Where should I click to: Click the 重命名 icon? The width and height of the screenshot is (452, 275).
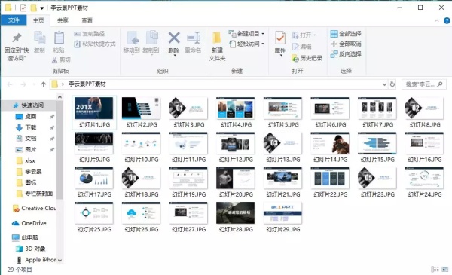pyautogui.click(x=193, y=38)
